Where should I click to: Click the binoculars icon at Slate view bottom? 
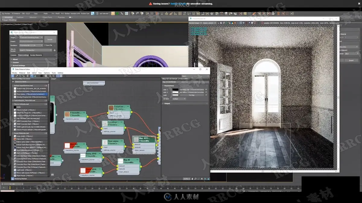point(52,174)
